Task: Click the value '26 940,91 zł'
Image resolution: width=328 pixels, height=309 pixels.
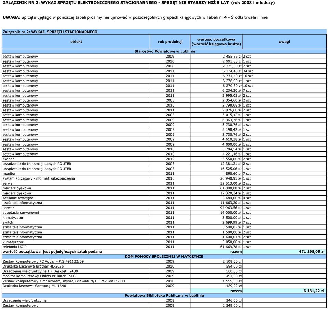Action: pyautogui.click(x=231, y=178)
